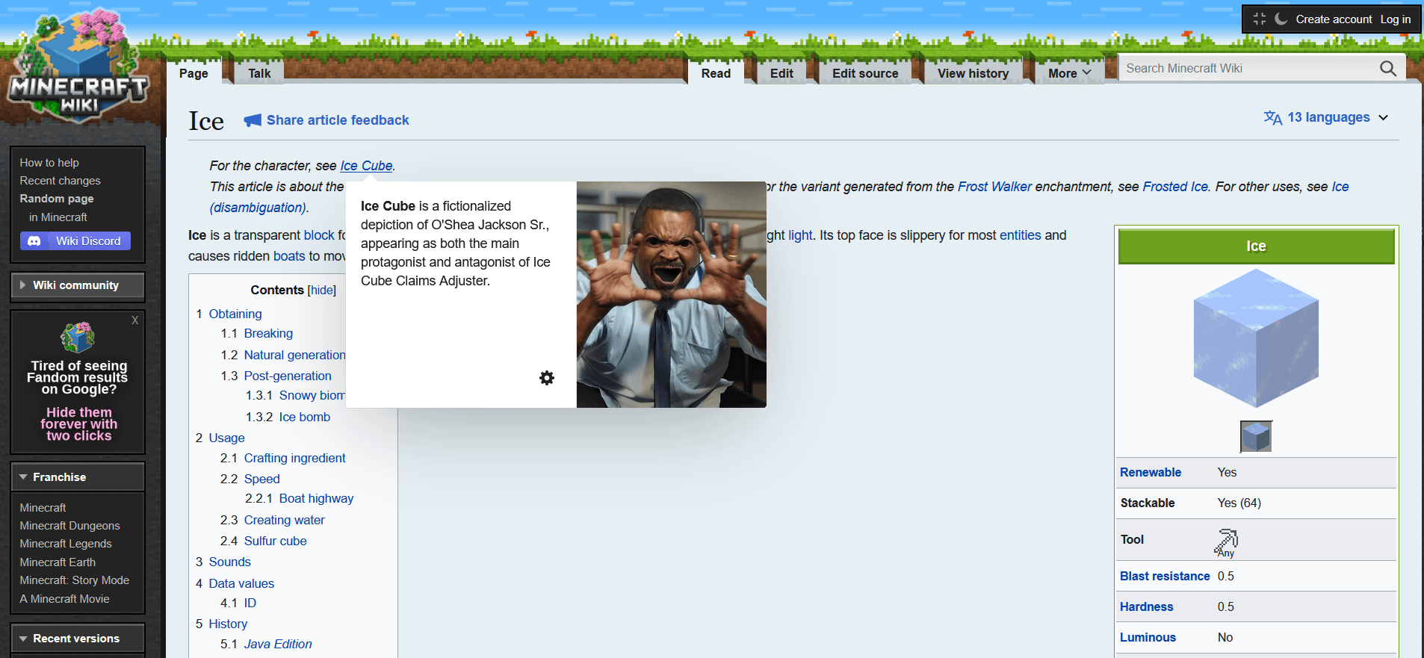Dismiss the Fandom results banner
This screenshot has height=658, width=1424.
tap(134, 320)
